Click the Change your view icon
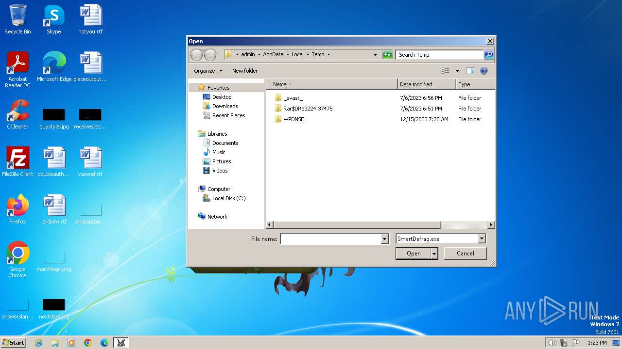 click(x=446, y=71)
